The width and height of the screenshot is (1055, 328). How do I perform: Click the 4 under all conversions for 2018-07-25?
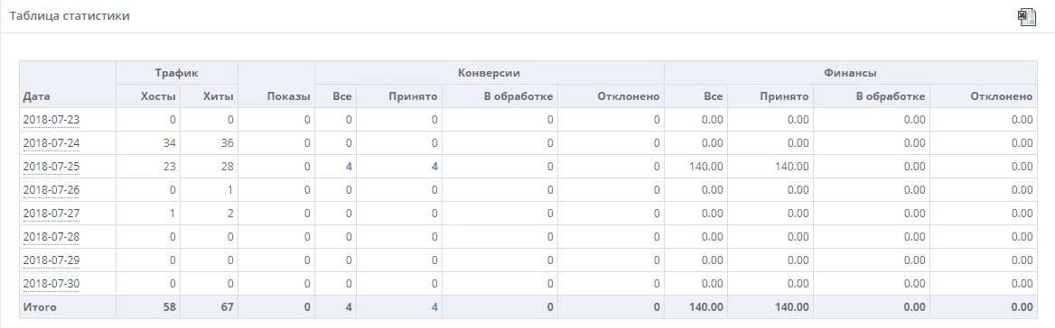(349, 167)
